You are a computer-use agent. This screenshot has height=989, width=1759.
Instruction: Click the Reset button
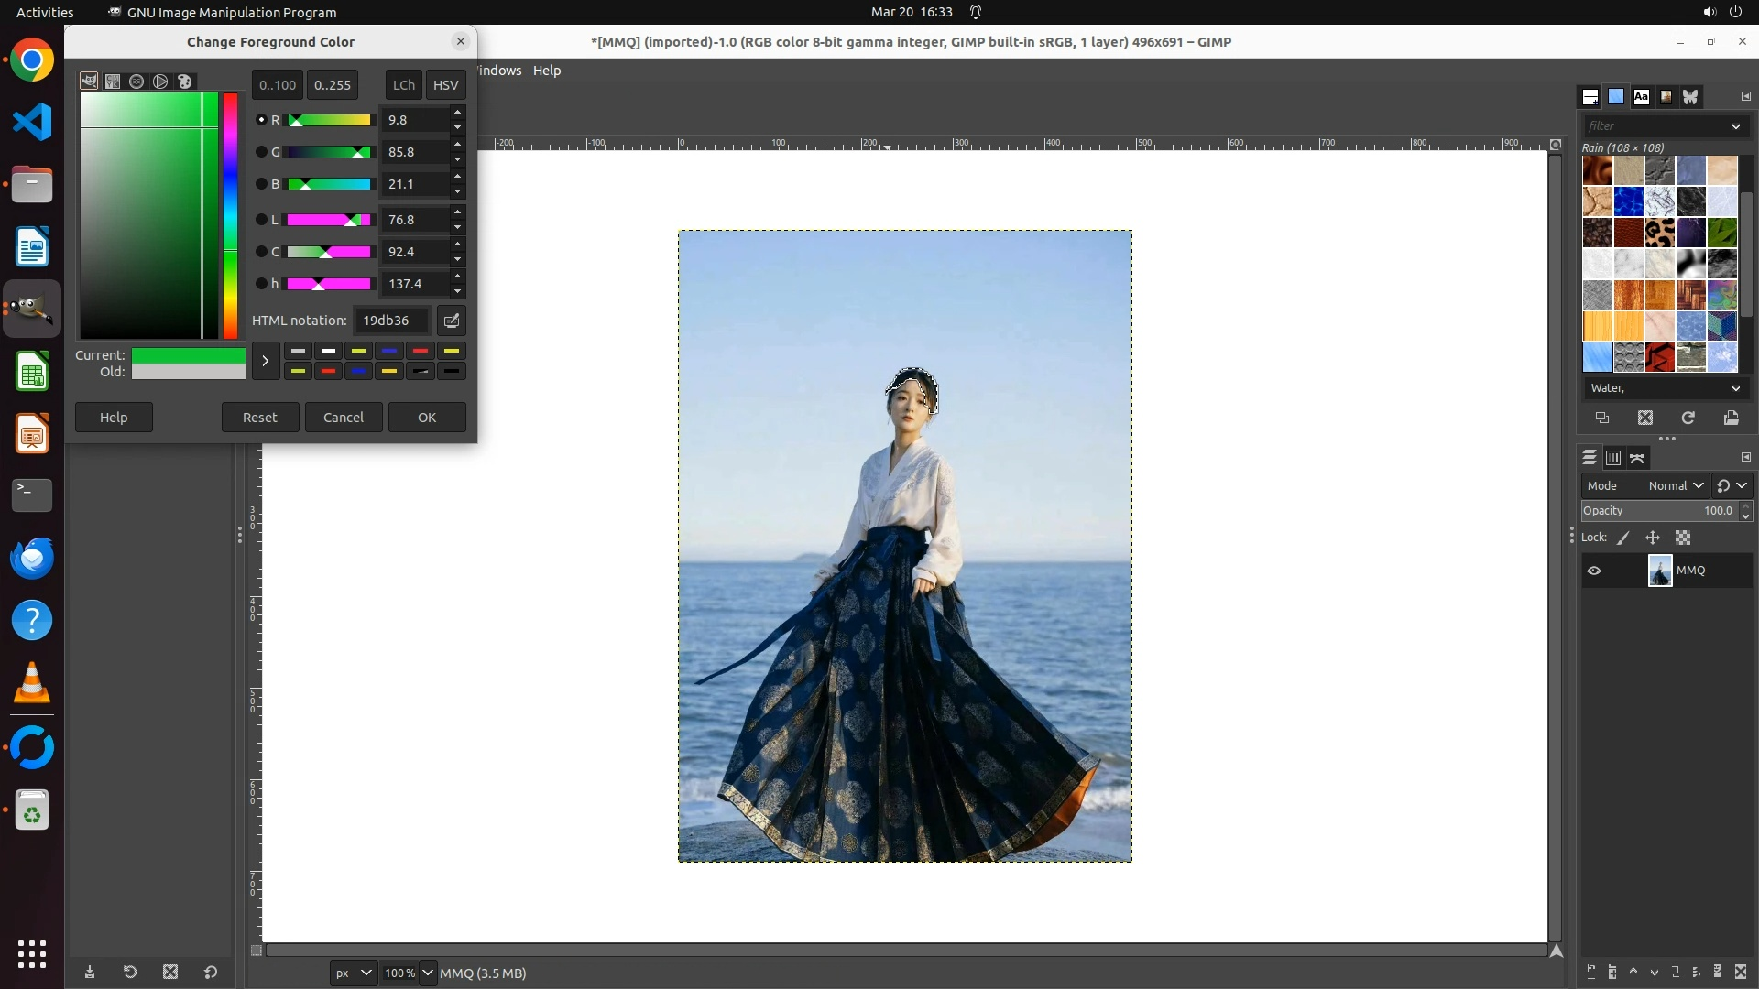coord(259,418)
